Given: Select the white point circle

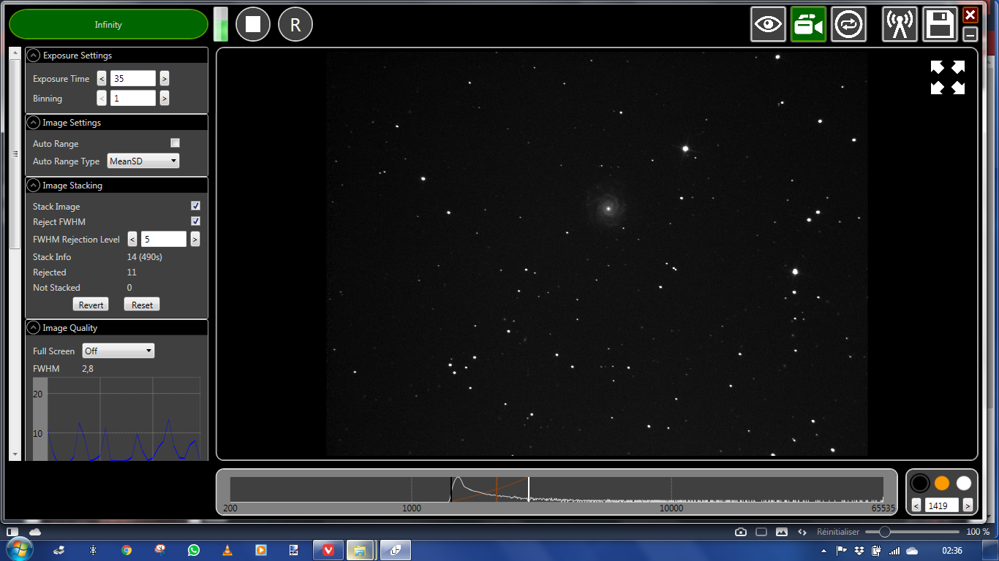Looking at the screenshot, I should 964,483.
